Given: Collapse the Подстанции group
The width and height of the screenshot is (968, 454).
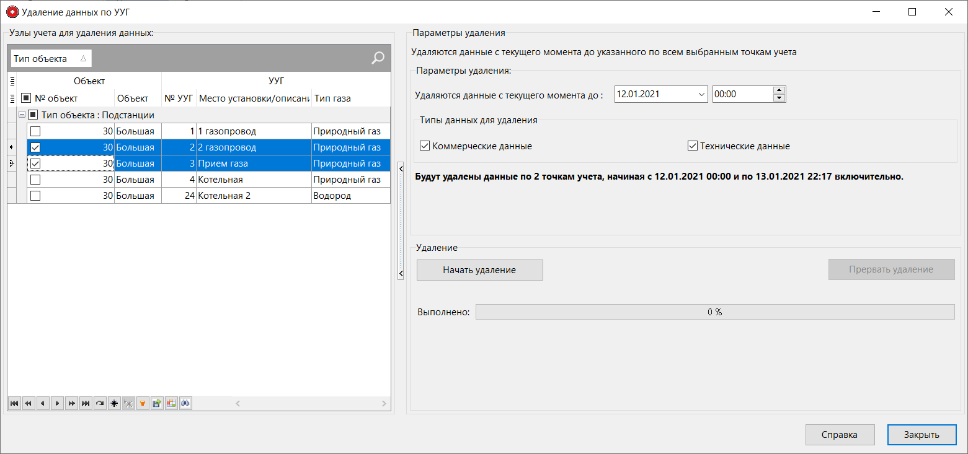Looking at the screenshot, I should point(20,115).
